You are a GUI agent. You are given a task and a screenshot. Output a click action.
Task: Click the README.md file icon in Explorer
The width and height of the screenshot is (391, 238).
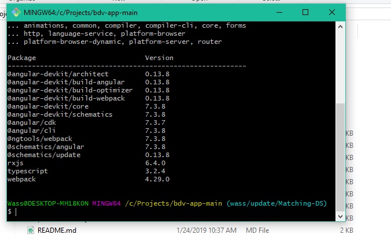click(31, 230)
